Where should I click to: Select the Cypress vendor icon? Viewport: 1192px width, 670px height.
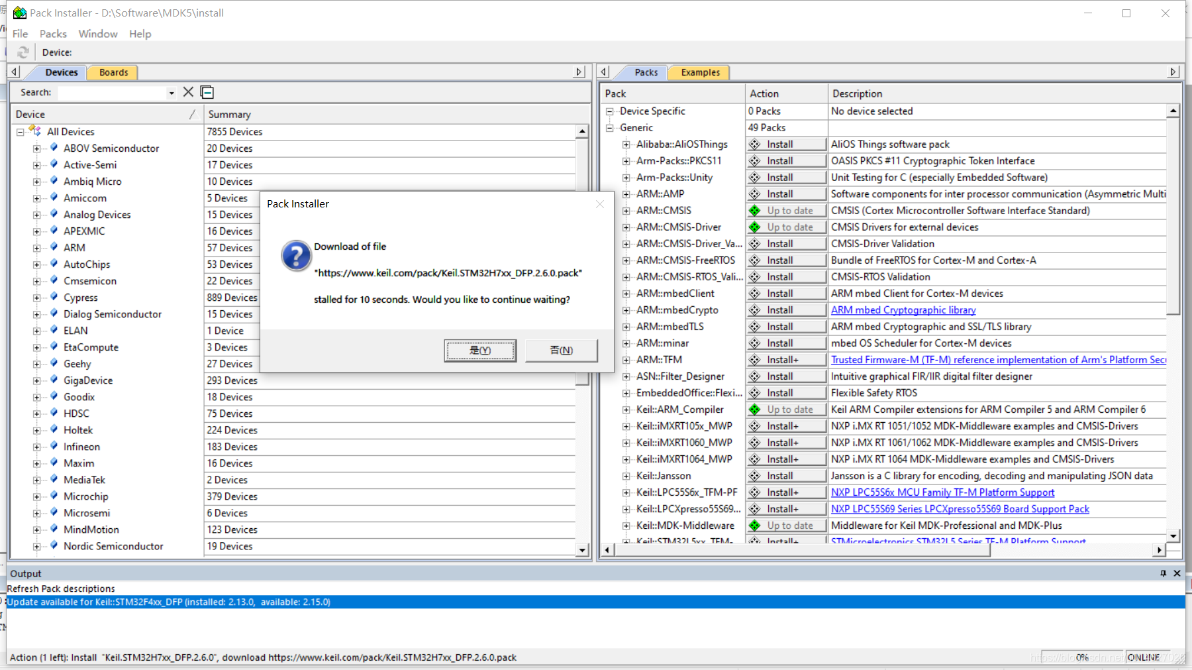(54, 297)
